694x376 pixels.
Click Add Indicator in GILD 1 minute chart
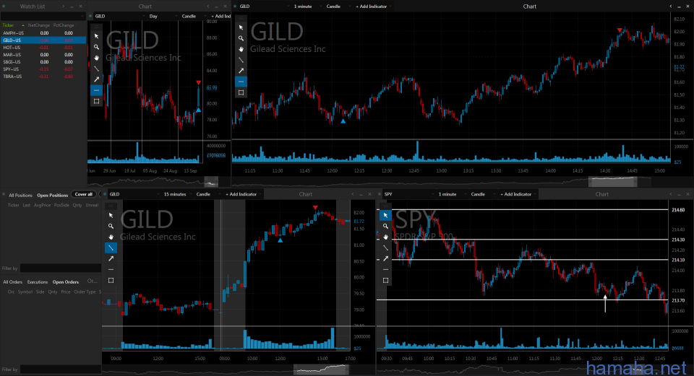click(372, 6)
